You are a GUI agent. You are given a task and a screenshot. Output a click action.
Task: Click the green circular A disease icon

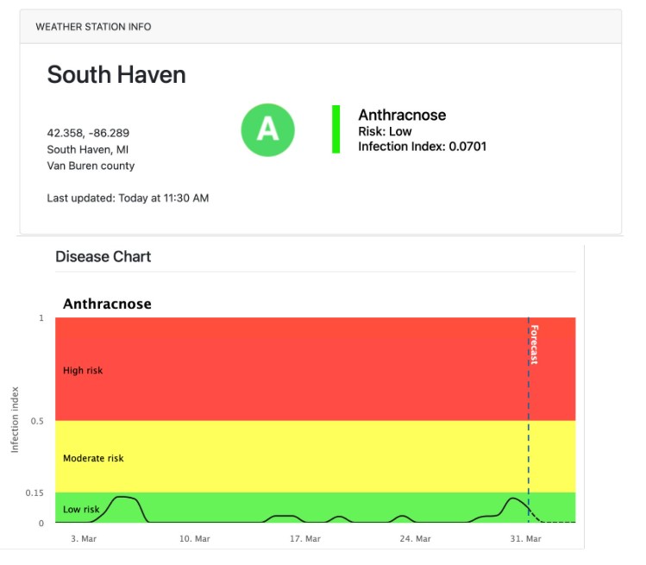click(x=267, y=129)
